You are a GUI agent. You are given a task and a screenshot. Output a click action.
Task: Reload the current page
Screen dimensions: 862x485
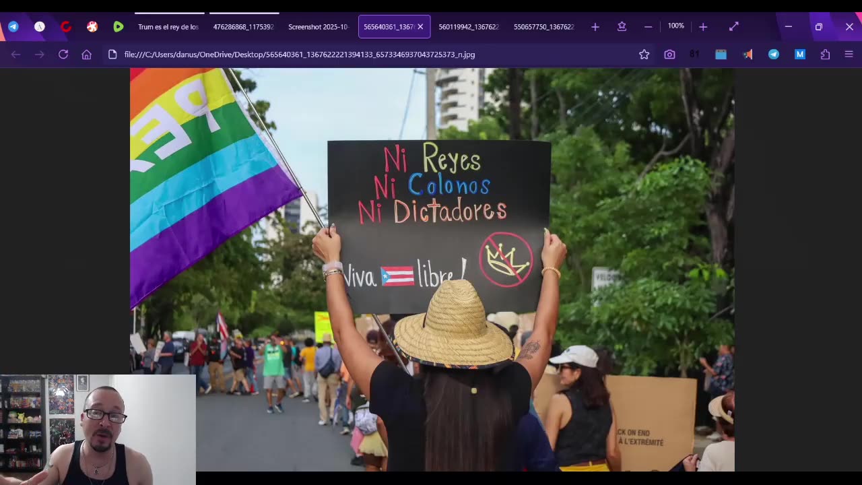(63, 55)
